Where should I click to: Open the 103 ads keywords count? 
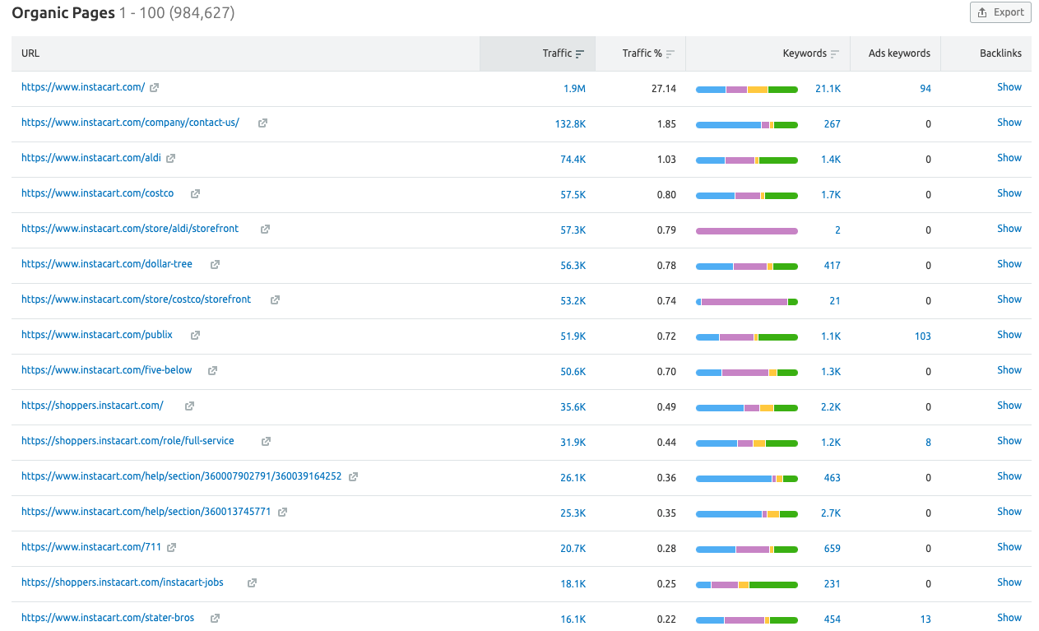(923, 336)
